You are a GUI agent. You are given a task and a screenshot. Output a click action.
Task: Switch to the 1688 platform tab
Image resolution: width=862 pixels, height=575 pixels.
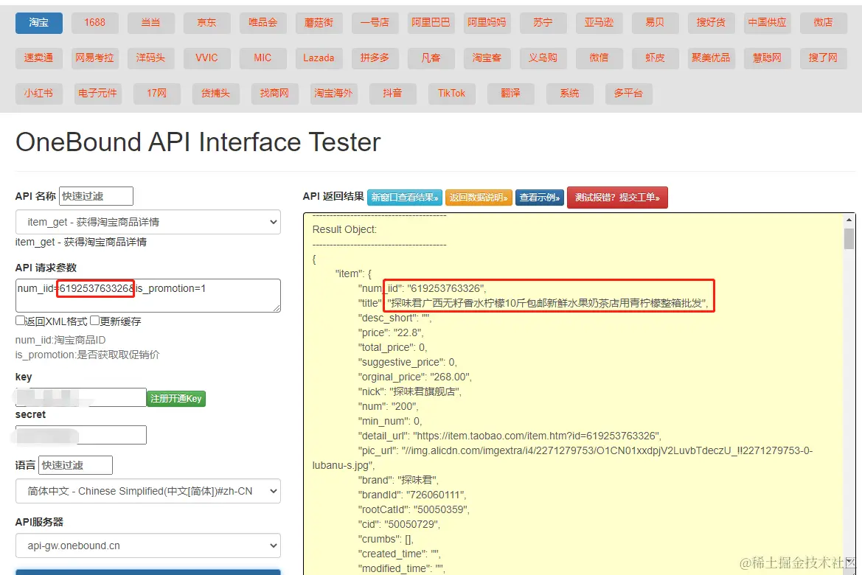[94, 23]
